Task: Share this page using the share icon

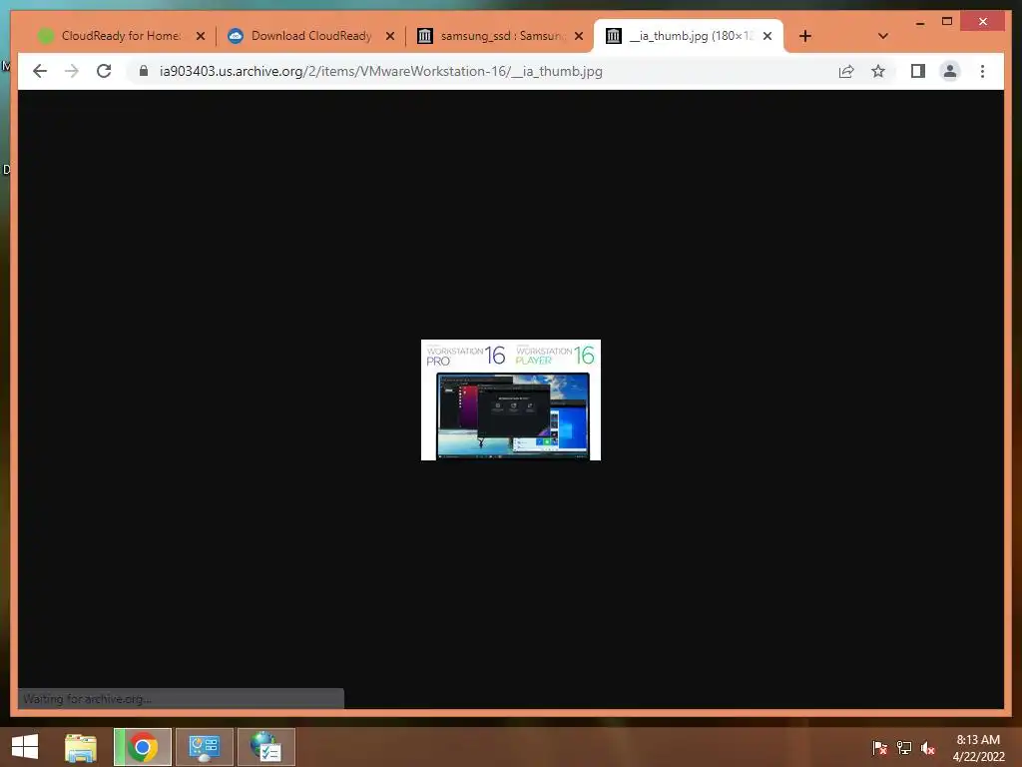Action: coord(846,71)
